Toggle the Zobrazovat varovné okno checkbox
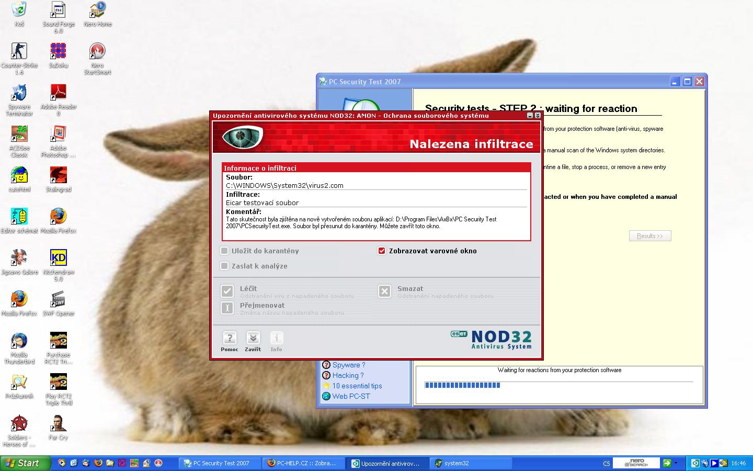 (382, 251)
